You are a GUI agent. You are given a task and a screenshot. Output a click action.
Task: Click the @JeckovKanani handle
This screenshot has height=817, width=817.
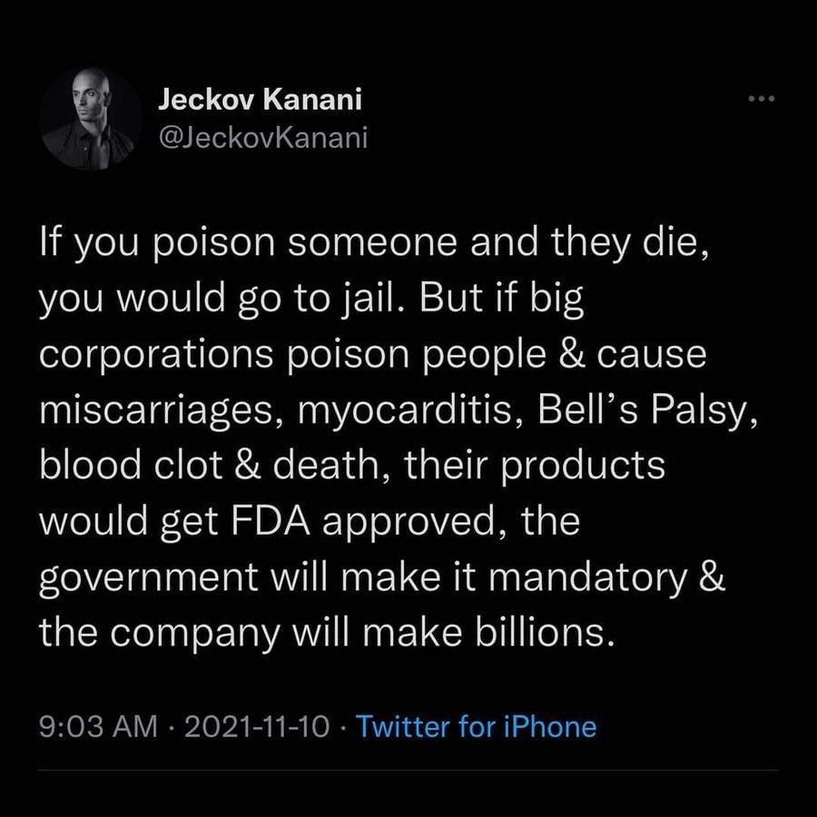pyautogui.click(x=263, y=140)
